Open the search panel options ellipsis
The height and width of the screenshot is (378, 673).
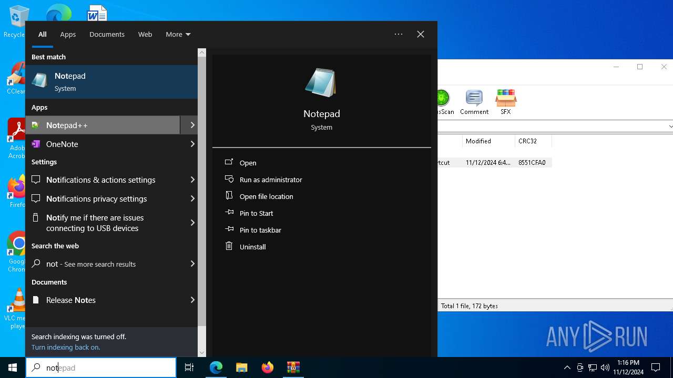[399, 34]
